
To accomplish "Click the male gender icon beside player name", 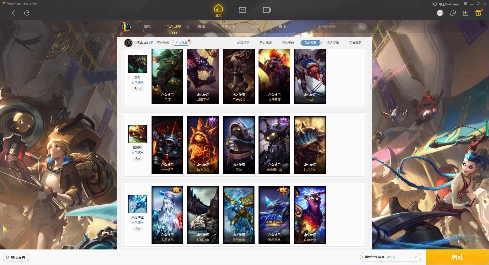I will click(151, 43).
